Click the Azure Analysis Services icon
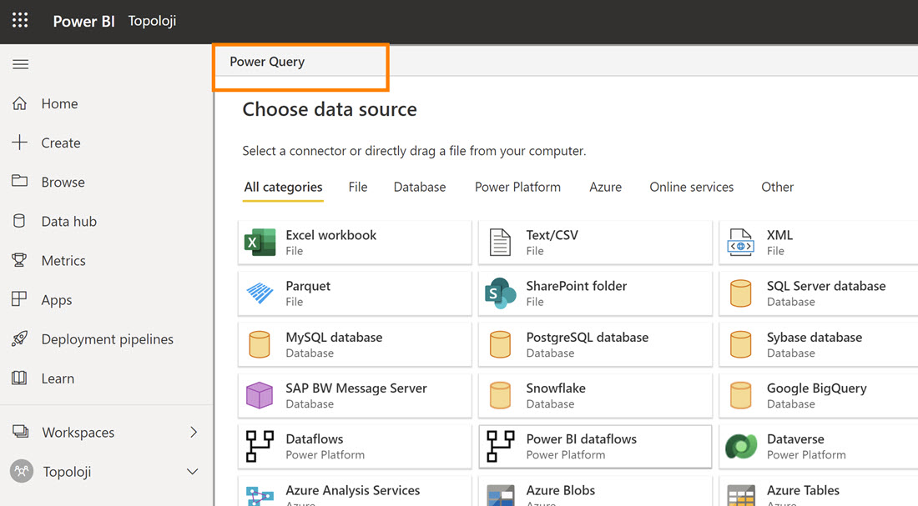This screenshot has width=918, height=506. (260, 496)
